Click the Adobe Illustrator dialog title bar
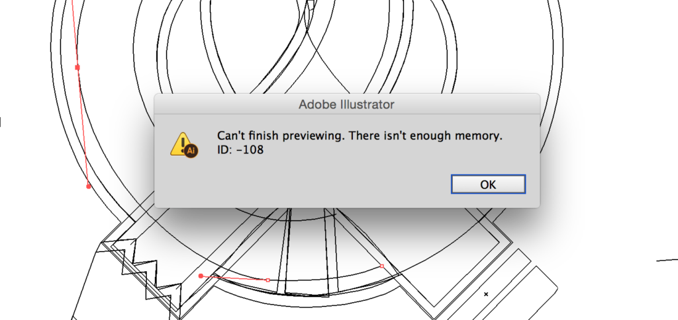The height and width of the screenshot is (320, 678). point(347,104)
